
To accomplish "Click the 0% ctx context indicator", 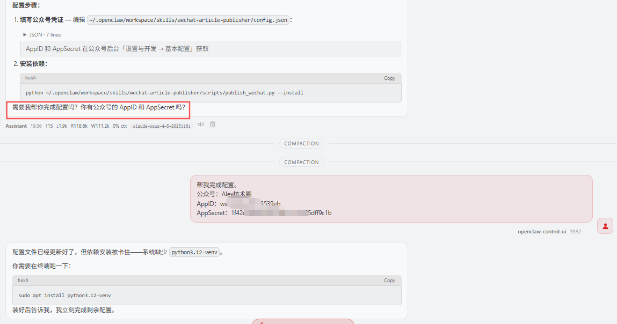I will (x=119, y=125).
